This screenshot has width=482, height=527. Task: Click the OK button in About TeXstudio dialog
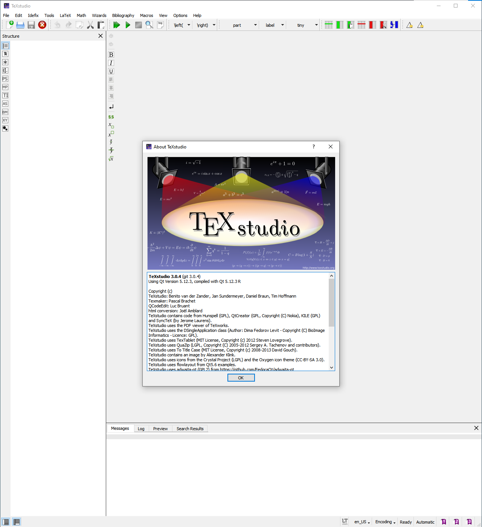(241, 377)
